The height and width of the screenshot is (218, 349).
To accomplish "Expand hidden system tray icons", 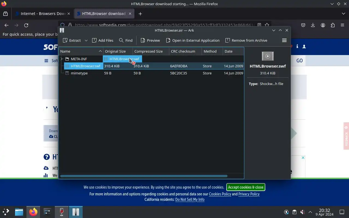I will (x=310, y=212).
